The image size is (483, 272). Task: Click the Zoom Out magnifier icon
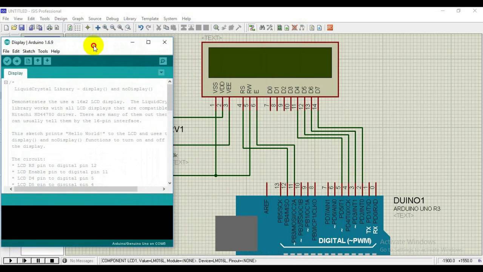(x=113, y=28)
